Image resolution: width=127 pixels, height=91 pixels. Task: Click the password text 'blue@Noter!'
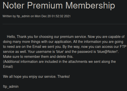point(108,52)
